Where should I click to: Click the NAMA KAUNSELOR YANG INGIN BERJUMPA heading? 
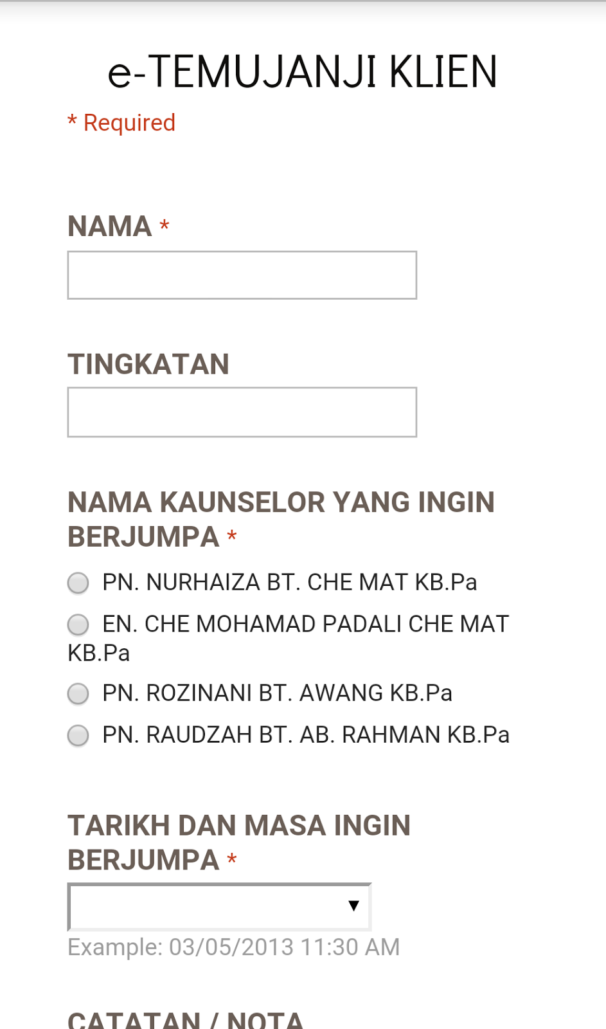pyautogui.click(x=281, y=519)
